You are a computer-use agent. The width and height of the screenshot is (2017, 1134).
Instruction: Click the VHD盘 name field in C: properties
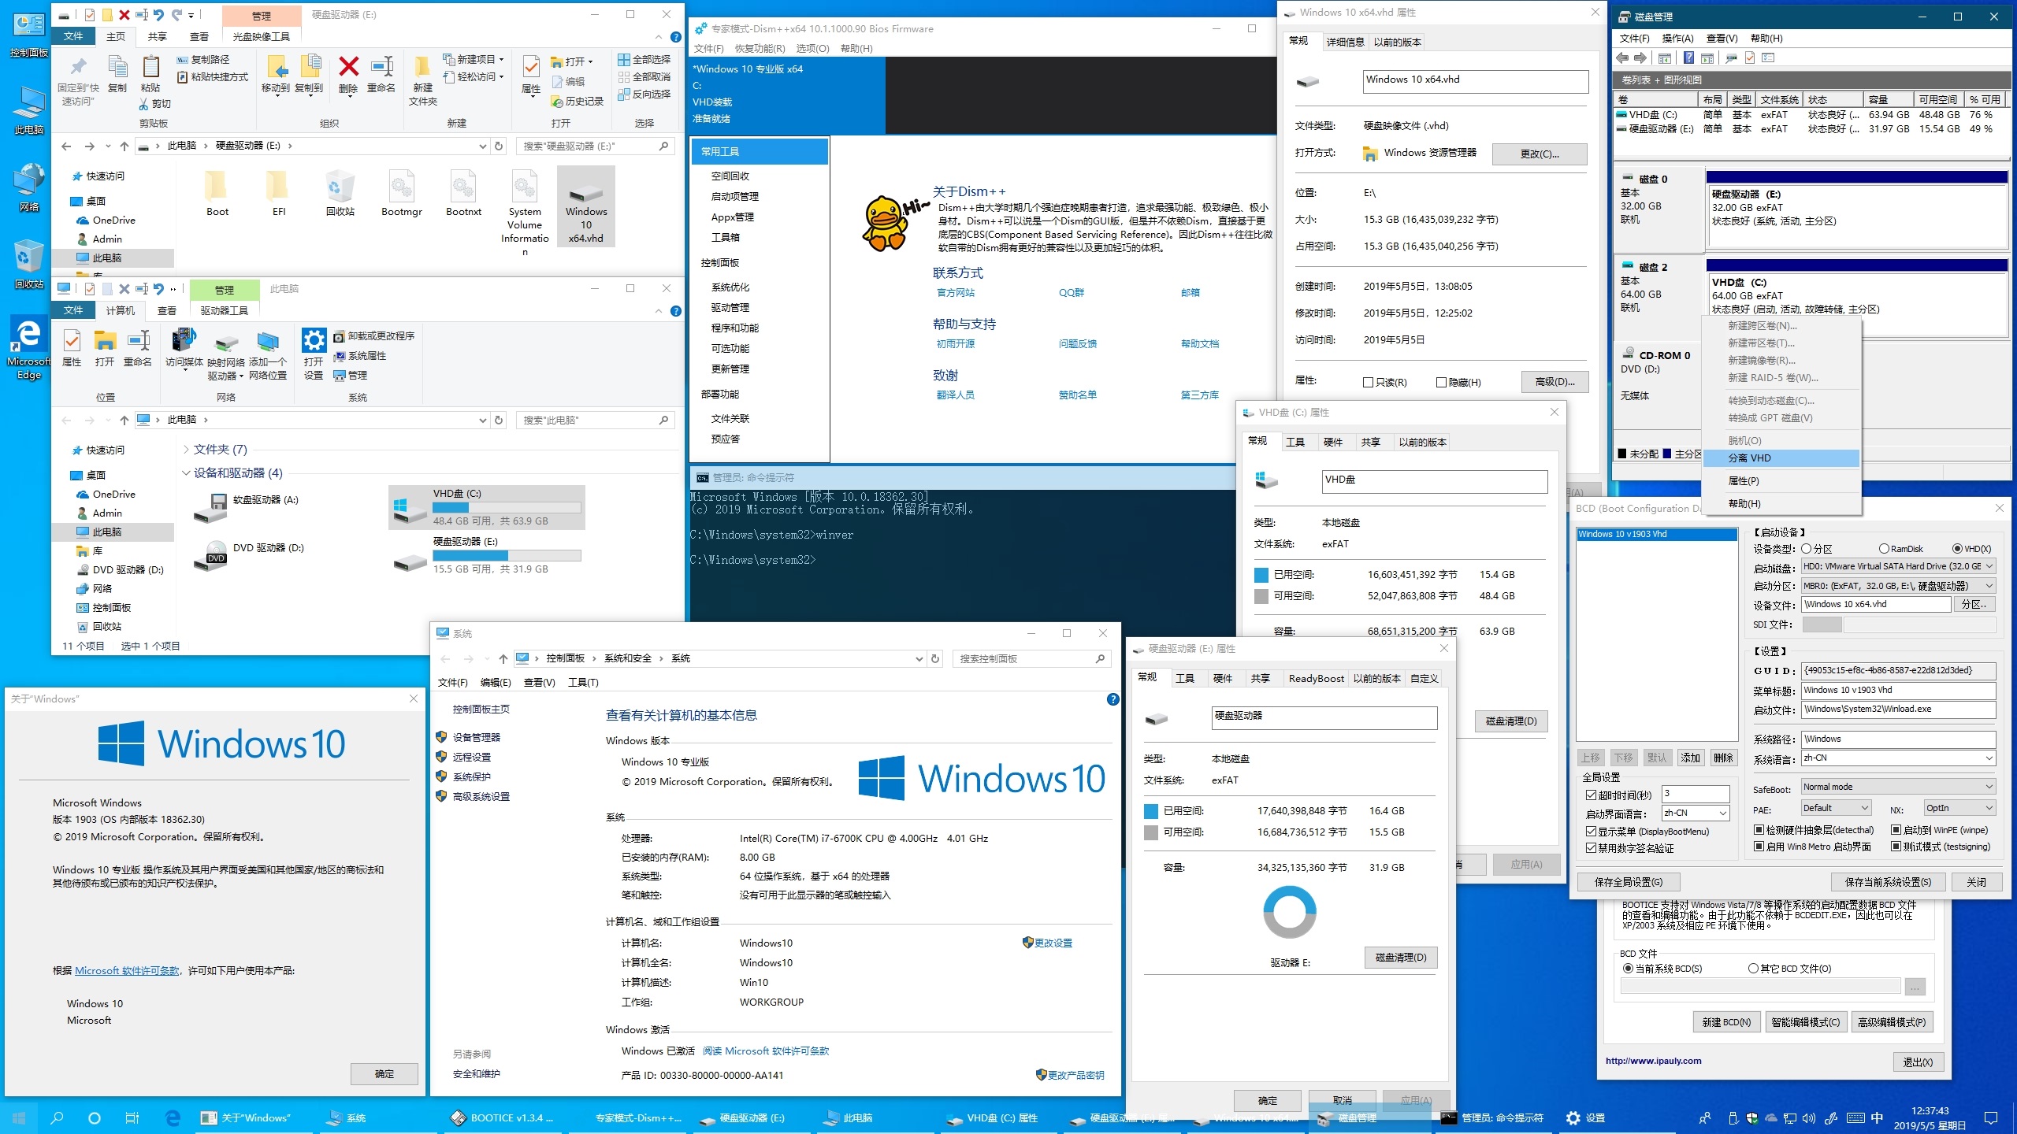[1434, 480]
